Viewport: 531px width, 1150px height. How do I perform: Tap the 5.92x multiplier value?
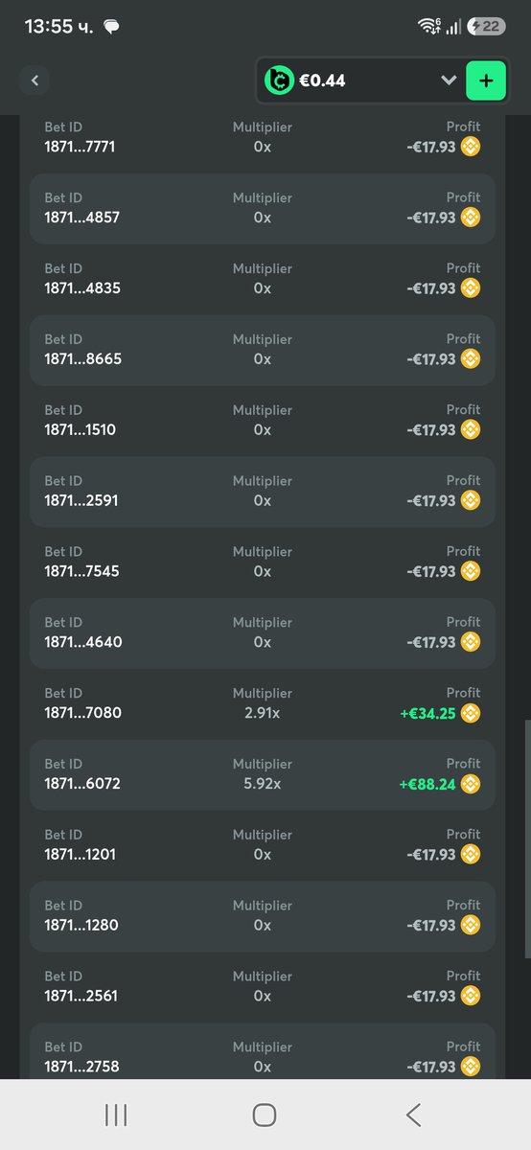pyautogui.click(x=263, y=784)
